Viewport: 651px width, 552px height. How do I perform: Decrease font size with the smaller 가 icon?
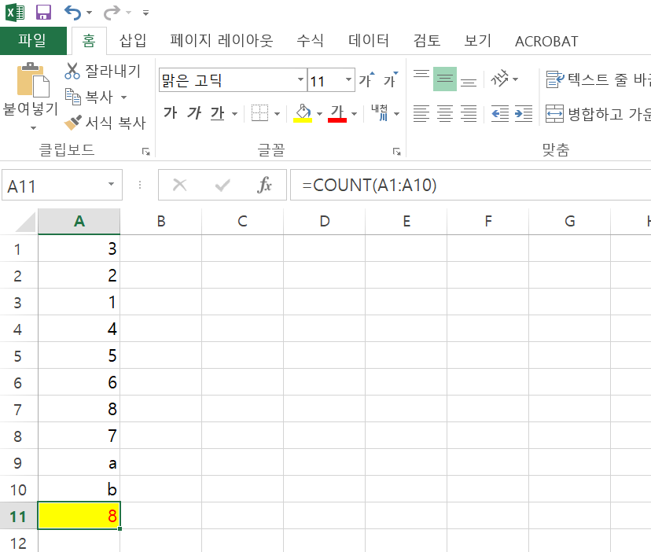[391, 79]
